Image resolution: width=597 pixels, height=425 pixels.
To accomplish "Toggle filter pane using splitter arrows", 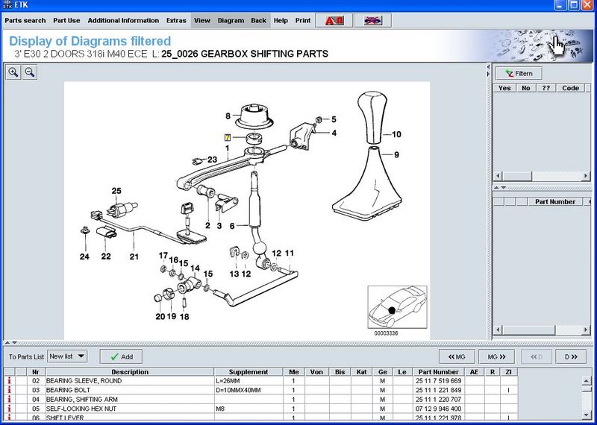I will pos(500,188).
